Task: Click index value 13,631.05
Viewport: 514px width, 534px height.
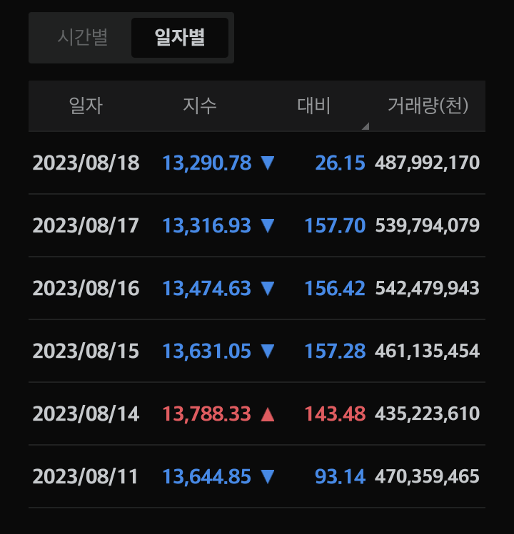Action: [x=207, y=351]
